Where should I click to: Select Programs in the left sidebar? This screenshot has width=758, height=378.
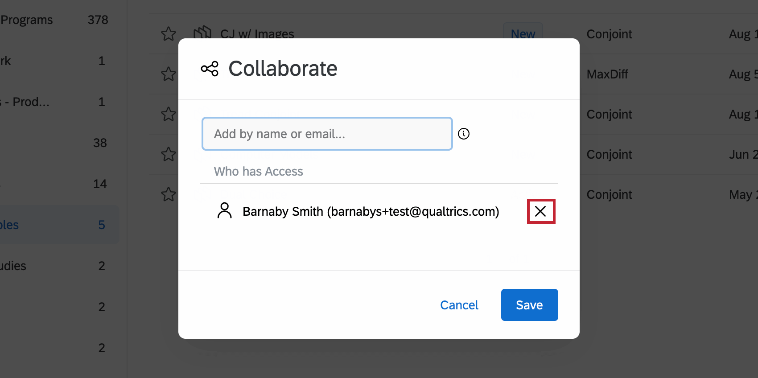click(x=27, y=20)
